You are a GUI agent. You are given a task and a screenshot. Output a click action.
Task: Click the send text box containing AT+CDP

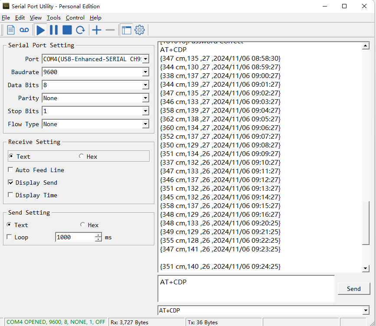pos(246,289)
